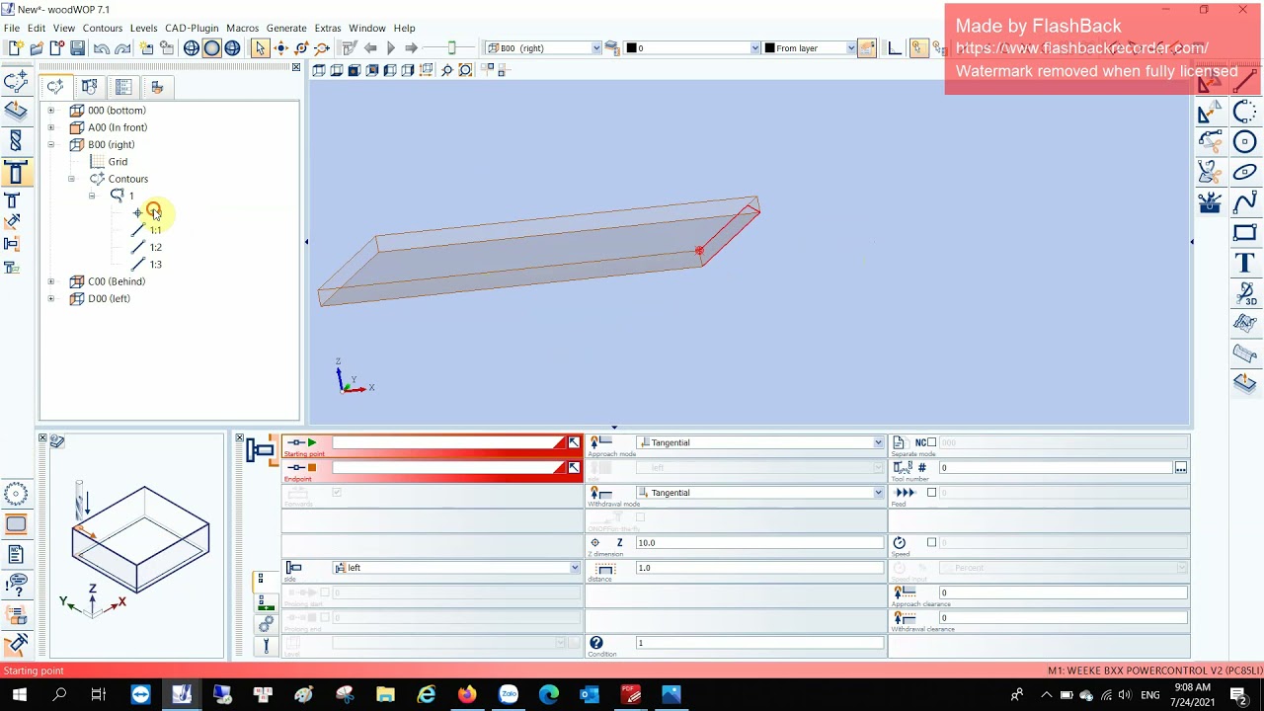Open the Windows Start menu
Image resolution: width=1264 pixels, height=711 pixels.
coord(19,694)
